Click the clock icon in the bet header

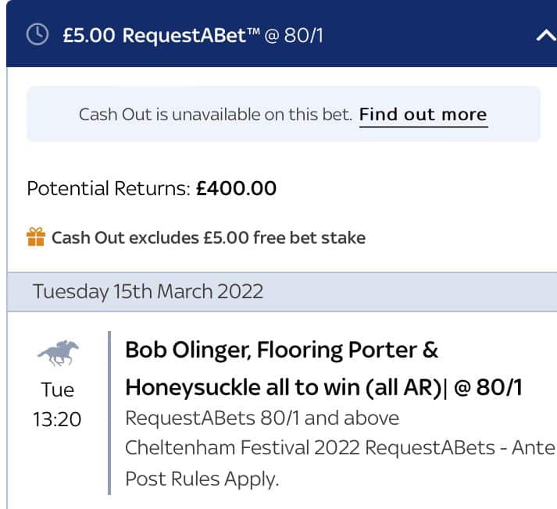click(x=37, y=35)
